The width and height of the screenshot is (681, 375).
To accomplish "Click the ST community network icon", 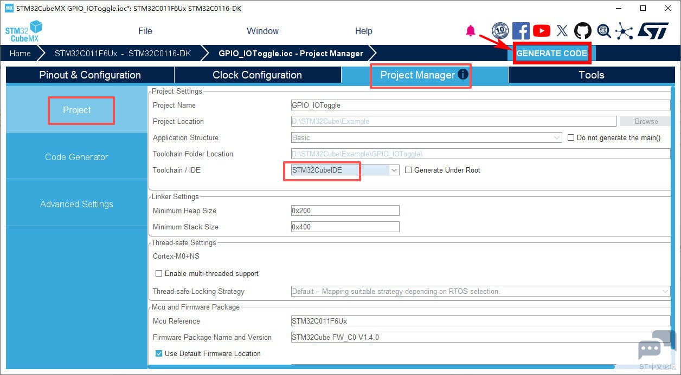I will [624, 31].
